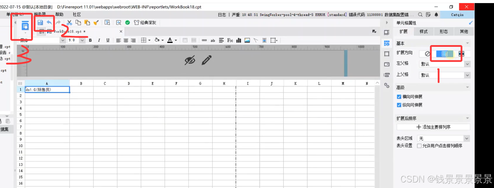Select horizontal expansion direction option
Viewport: 494px width, 188px height.
[x=462, y=54]
